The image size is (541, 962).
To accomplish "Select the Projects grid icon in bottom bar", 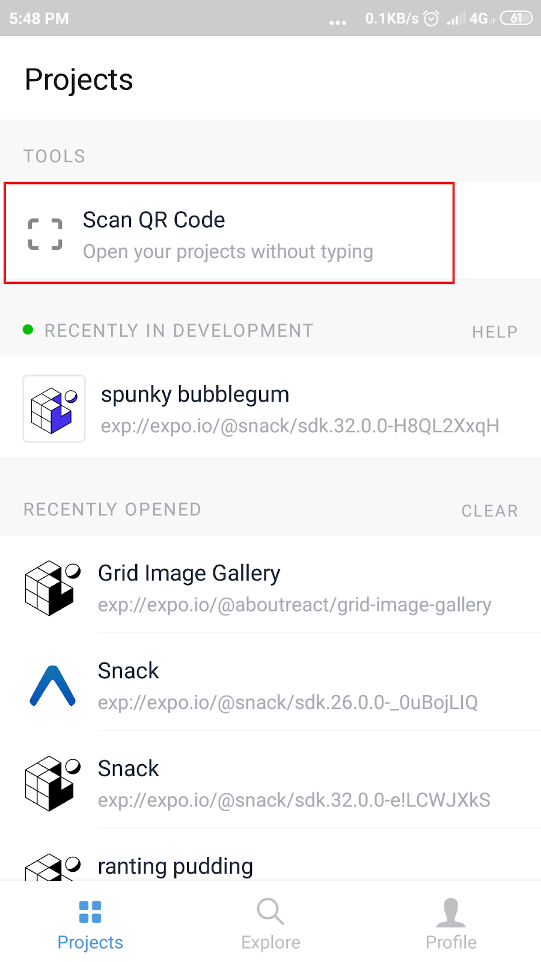I will pyautogui.click(x=90, y=911).
